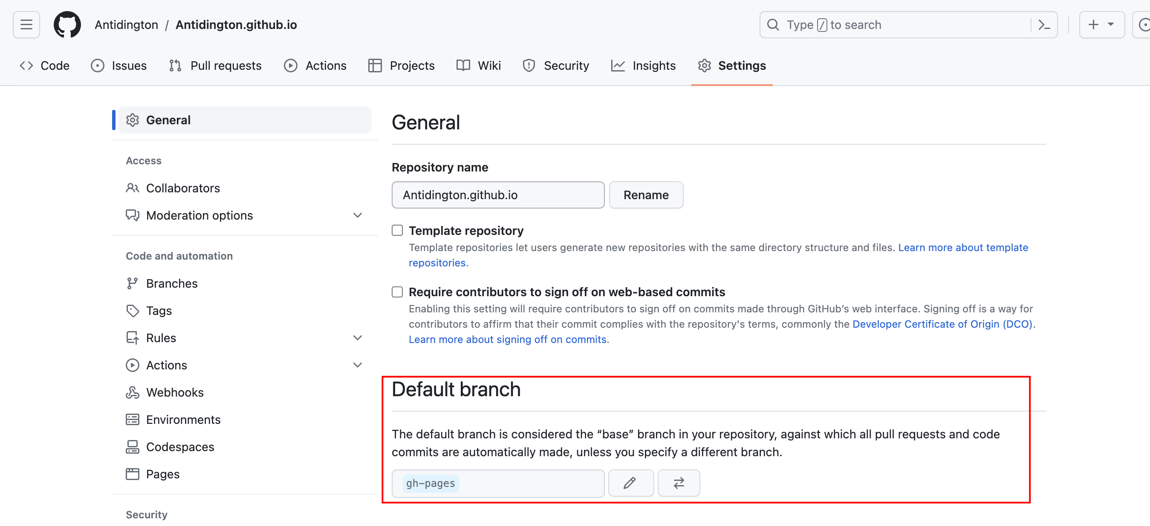
Task: Click the Branches git-branch icon
Action: coord(132,283)
